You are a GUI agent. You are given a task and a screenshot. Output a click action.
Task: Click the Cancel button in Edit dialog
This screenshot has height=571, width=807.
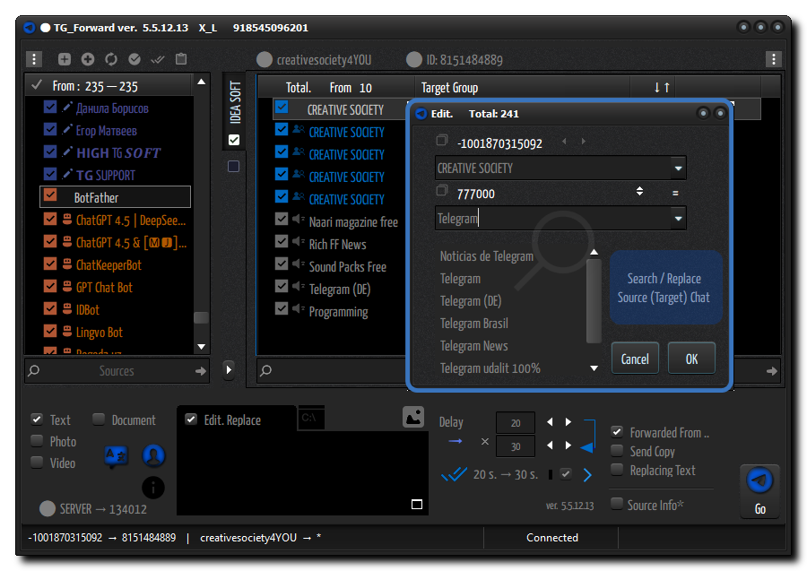click(x=635, y=358)
